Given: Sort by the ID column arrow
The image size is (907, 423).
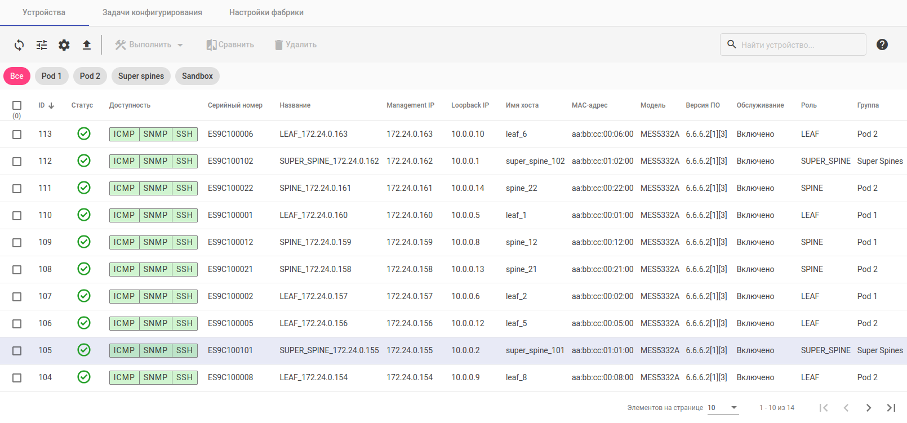Looking at the screenshot, I should pyautogui.click(x=51, y=105).
